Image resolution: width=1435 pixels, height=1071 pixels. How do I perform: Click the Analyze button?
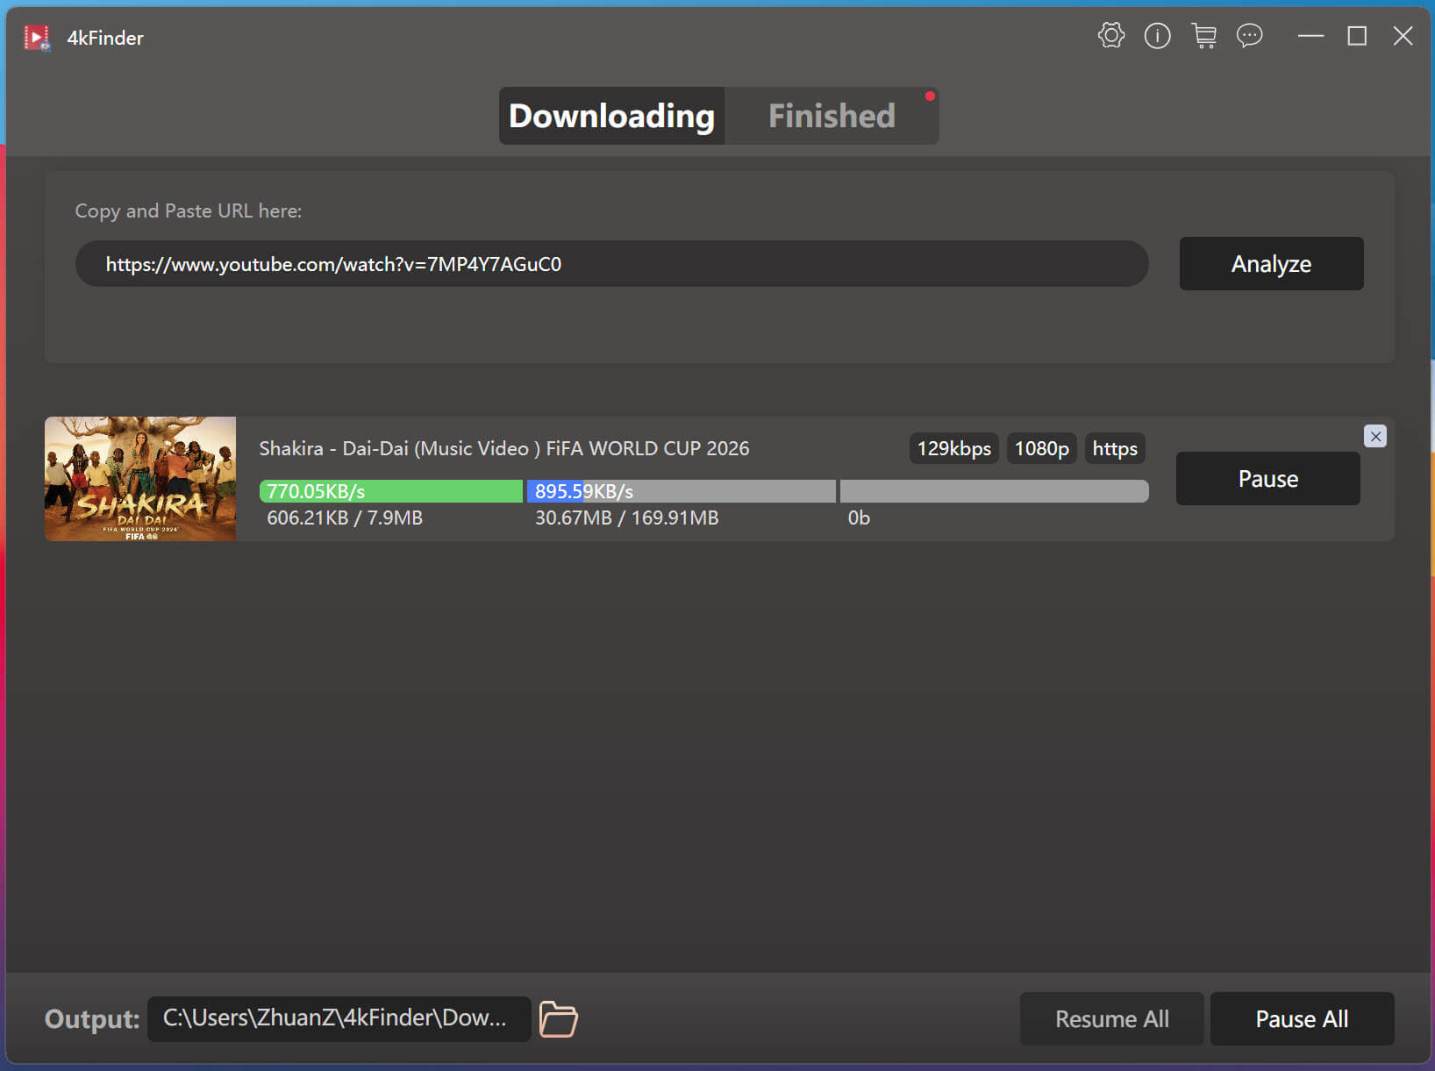coord(1271,263)
